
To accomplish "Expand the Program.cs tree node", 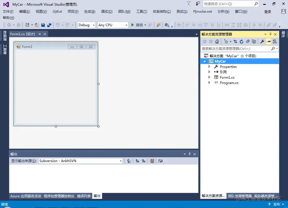I will pos(209,83).
